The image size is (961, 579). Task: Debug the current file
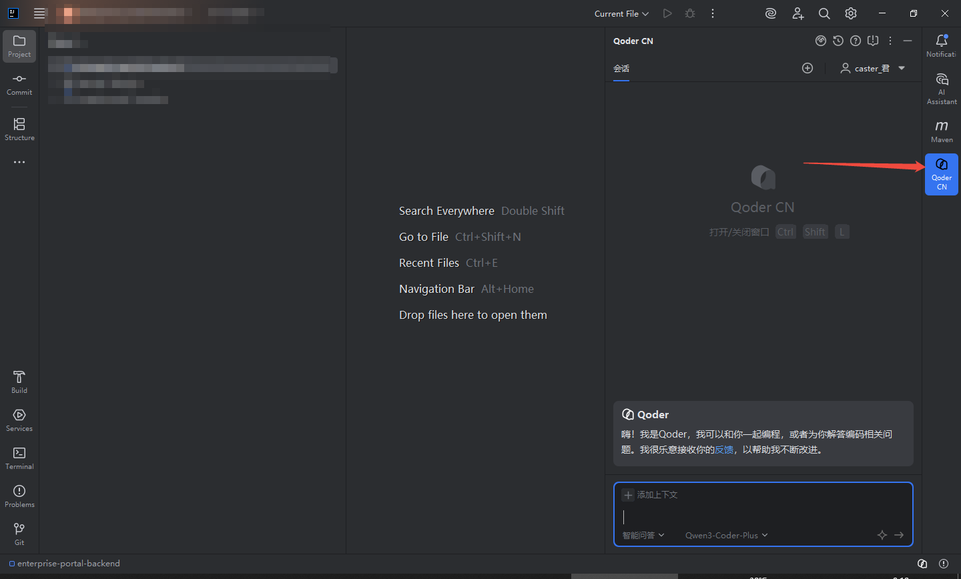690,13
